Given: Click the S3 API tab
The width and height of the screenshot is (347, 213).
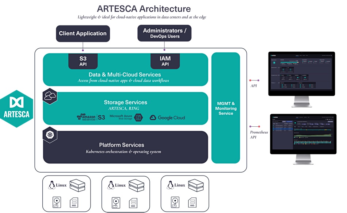Looking at the screenshot, I should coord(83,61).
